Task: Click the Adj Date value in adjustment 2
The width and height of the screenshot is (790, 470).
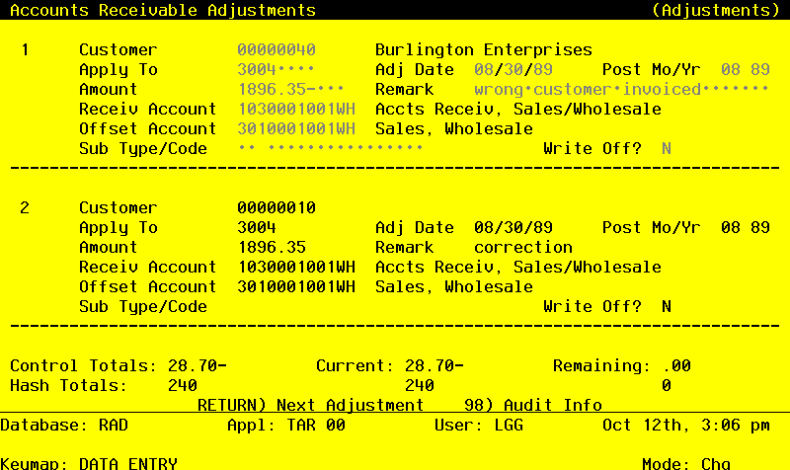Action: click(513, 227)
